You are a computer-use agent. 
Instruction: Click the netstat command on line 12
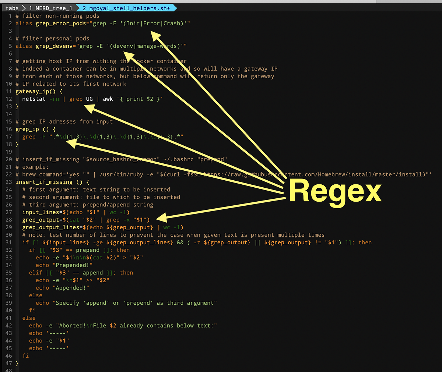pyautogui.click(x=34, y=99)
